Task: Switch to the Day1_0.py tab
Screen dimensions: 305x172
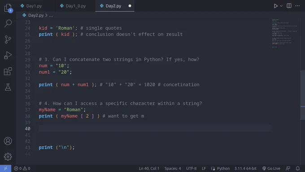Action: pos(76,6)
